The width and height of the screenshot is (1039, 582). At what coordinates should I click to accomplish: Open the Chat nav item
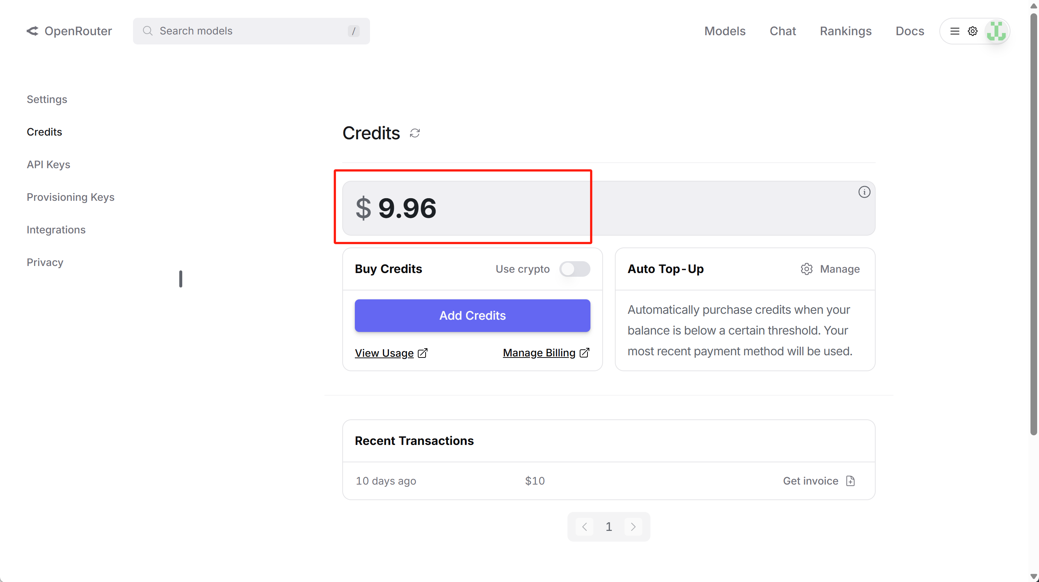[x=782, y=31]
